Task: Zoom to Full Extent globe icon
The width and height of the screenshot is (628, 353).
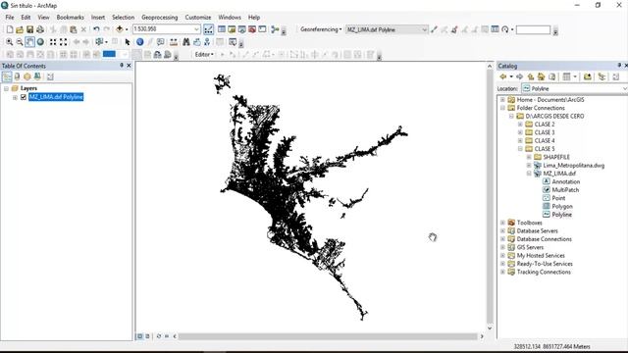Action: click(40, 42)
